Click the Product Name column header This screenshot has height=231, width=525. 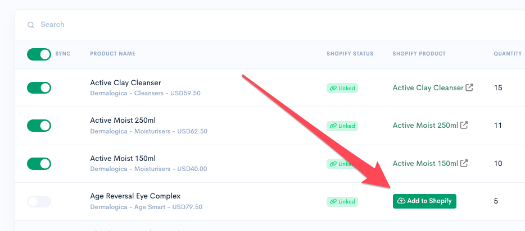(112, 54)
